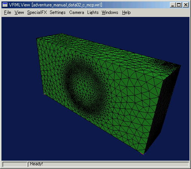Maximize the VRMLView window
191x169 pixels.
coord(179,5)
